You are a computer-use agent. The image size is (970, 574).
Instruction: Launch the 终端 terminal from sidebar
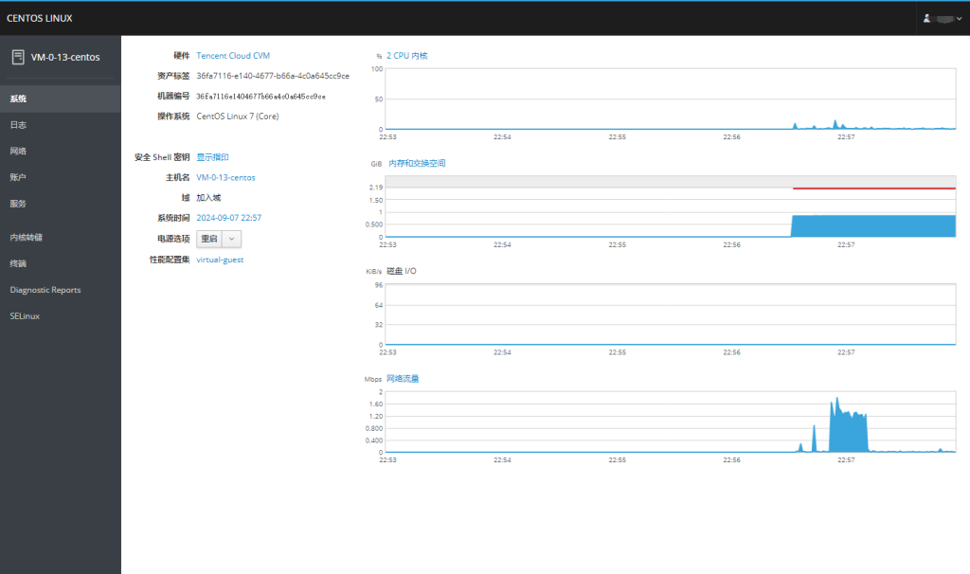tap(19, 263)
